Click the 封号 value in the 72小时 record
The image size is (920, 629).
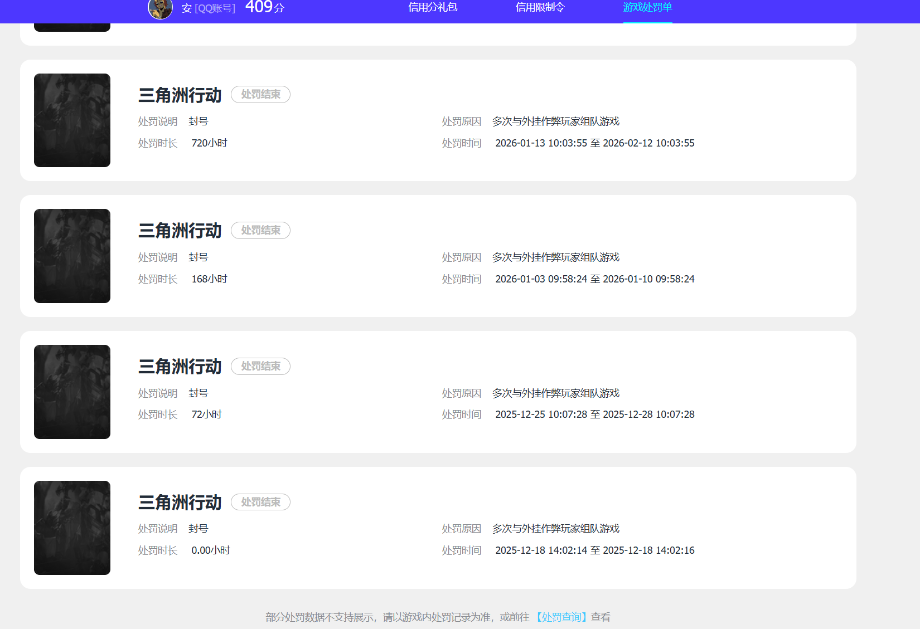pos(198,393)
